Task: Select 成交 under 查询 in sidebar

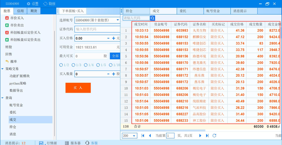Action: point(31,120)
